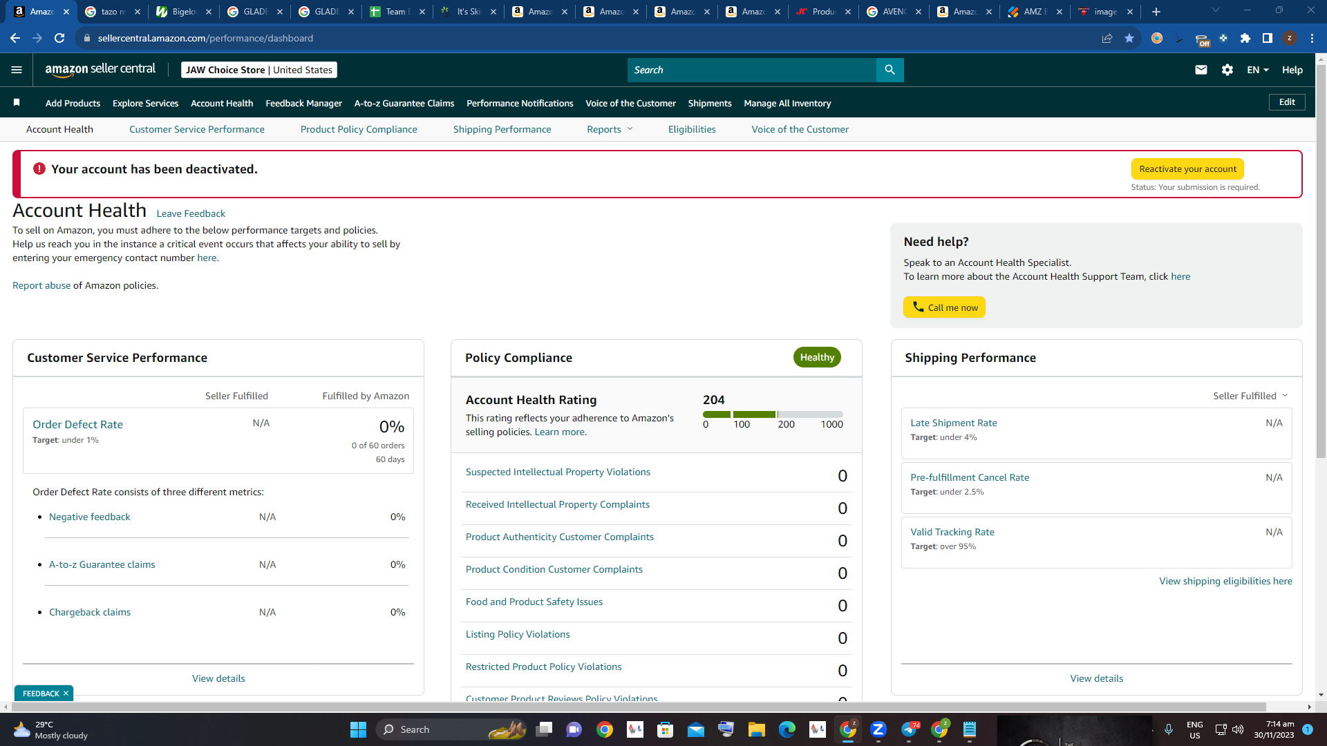The width and height of the screenshot is (1327, 746).
Task: Open the Chrome profile avatar
Action: (x=1290, y=38)
